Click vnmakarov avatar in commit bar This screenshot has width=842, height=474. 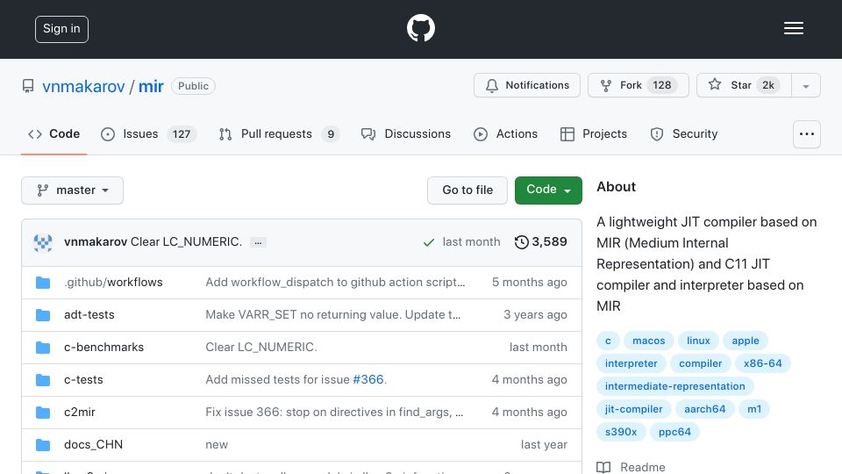coord(43,242)
